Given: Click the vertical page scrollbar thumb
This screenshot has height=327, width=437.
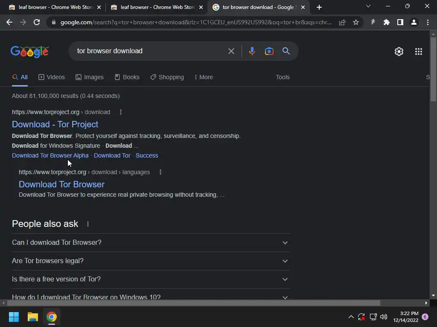Looking at the screenshot, I should pos(433,69).
